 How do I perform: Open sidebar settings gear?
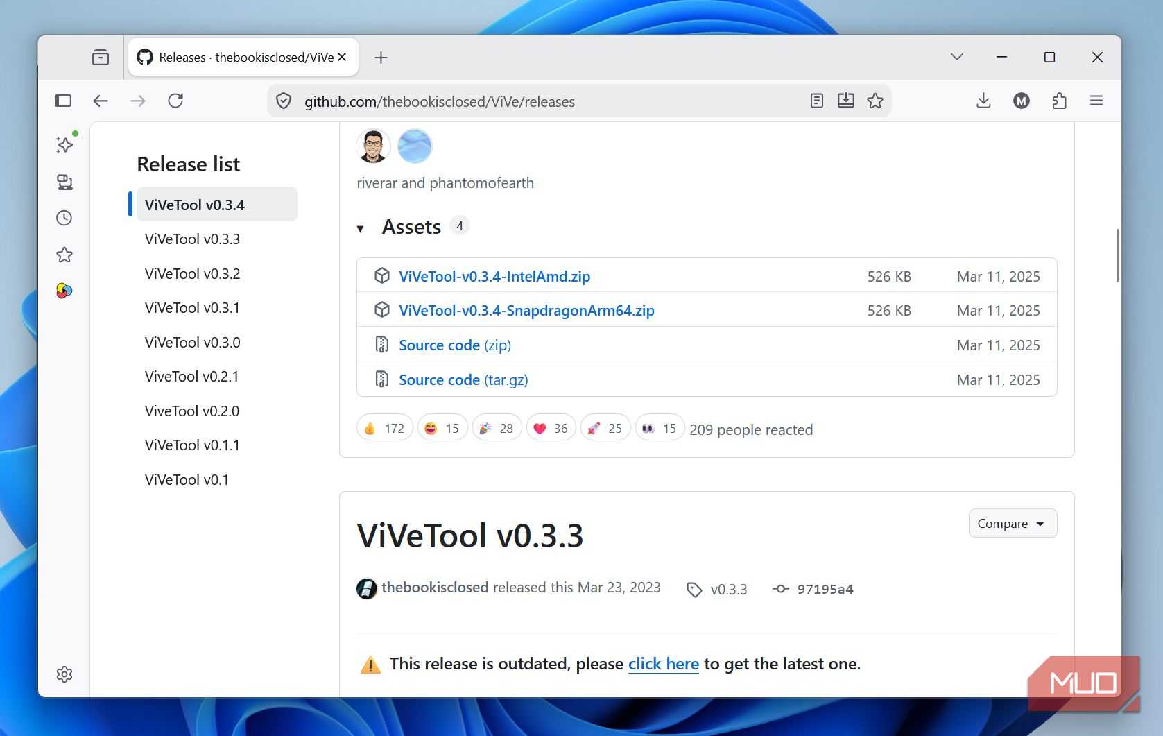(64, 674)
